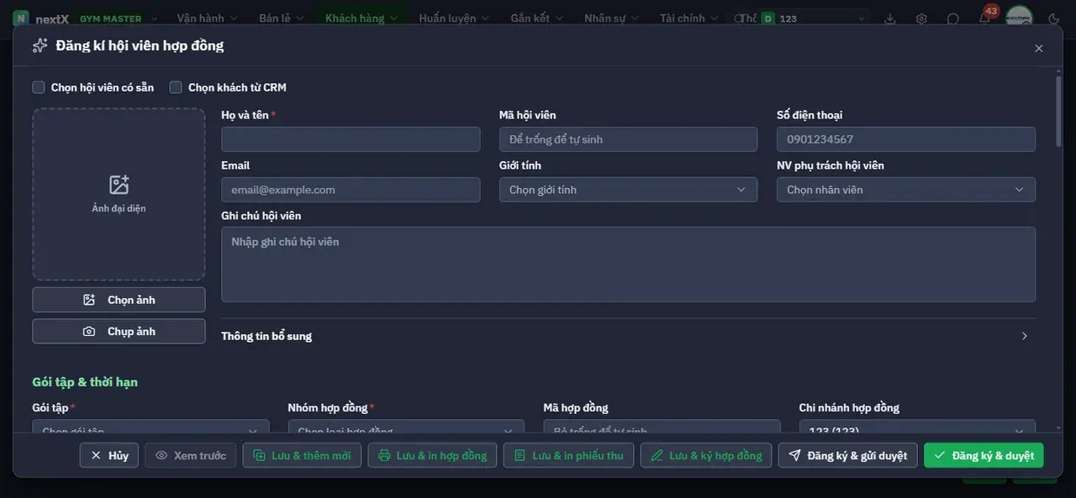Viewport: 1076px width, 498px height.
Task: Open the chat bubble icon
Action: [952, 18]
